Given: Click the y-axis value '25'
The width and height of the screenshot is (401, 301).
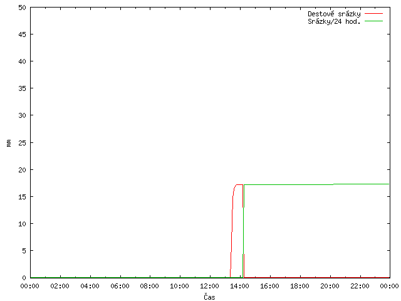Looking at the screenshot, I should [23, 143].
